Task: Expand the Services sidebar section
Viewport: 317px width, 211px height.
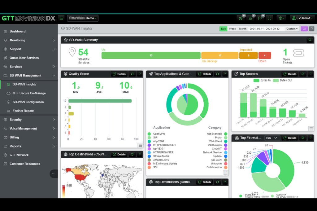Action: 29,67
